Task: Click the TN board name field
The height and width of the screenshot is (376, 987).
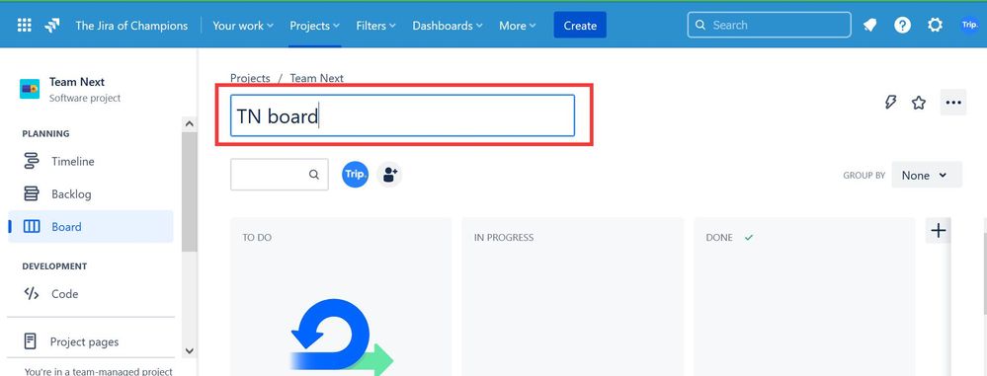Action: click(402, 115)
